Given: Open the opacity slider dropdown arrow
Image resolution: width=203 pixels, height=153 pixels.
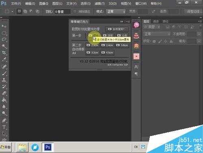Looking at the screenshot, I should click(x=199, y=34).
